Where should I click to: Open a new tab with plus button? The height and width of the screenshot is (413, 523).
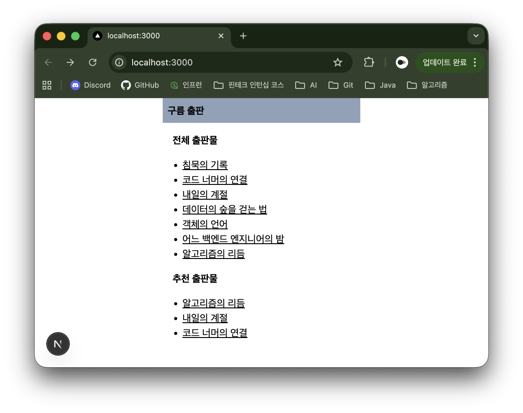click(243, 36)
